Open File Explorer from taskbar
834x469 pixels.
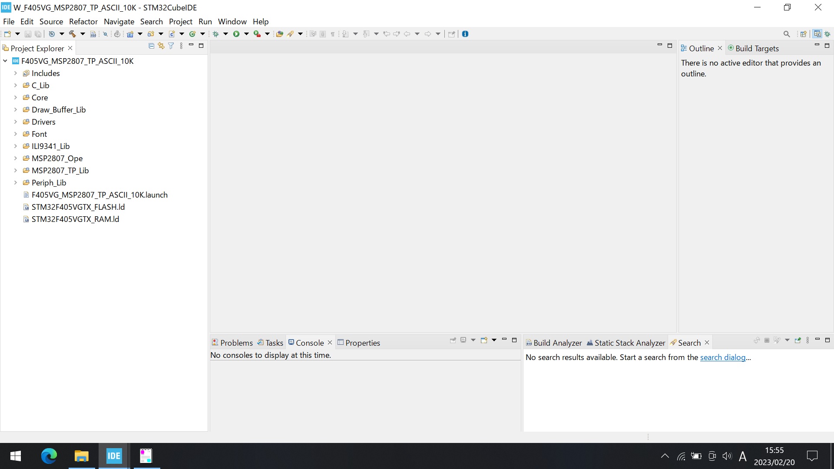pyautogui.click(x=81, y=456)
